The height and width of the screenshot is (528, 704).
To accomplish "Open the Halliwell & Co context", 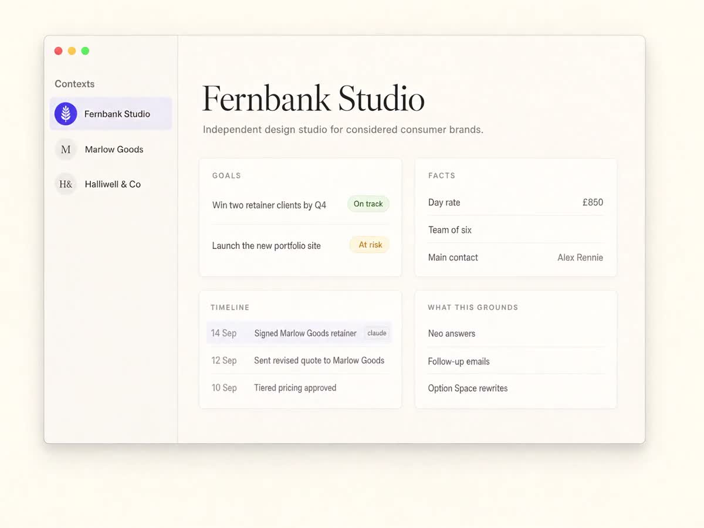I will 111,184.
